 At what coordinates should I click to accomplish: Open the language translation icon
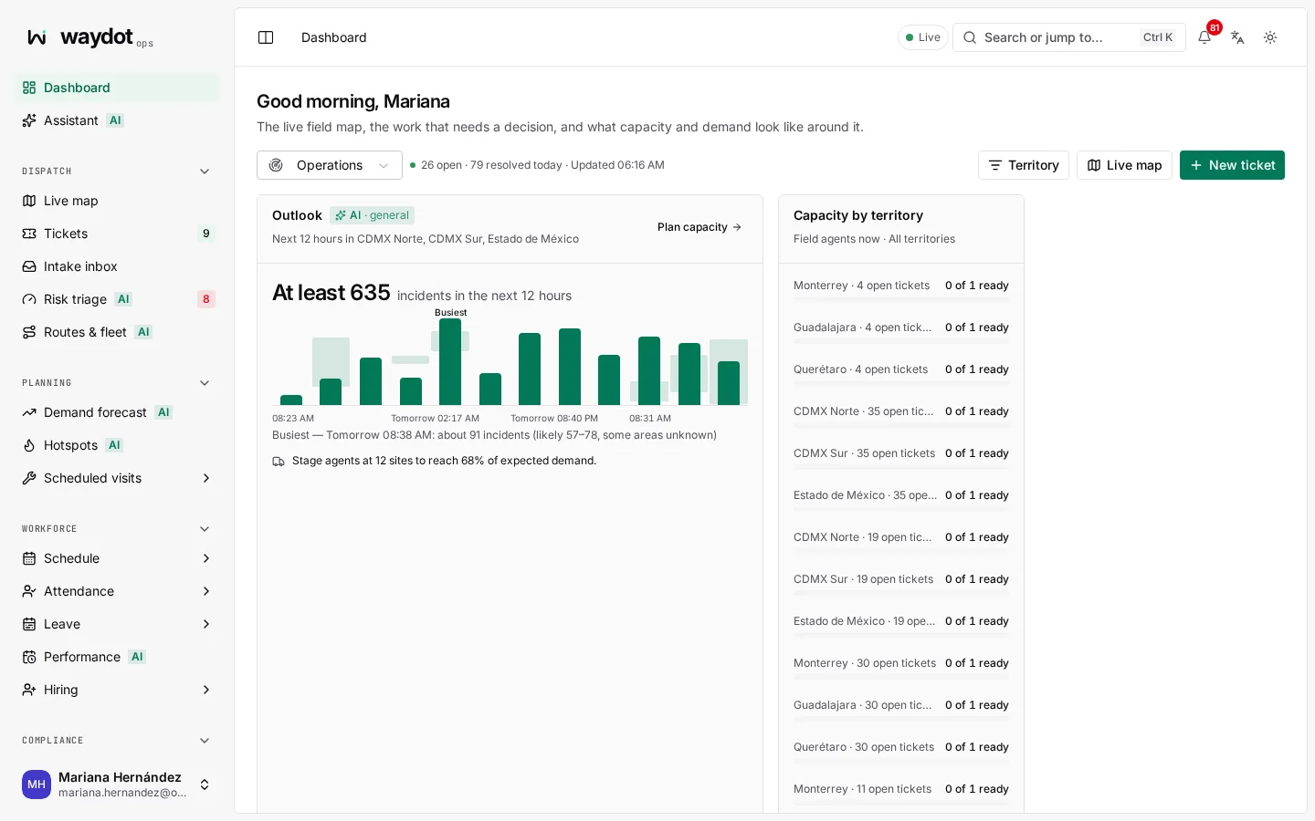1237,37
